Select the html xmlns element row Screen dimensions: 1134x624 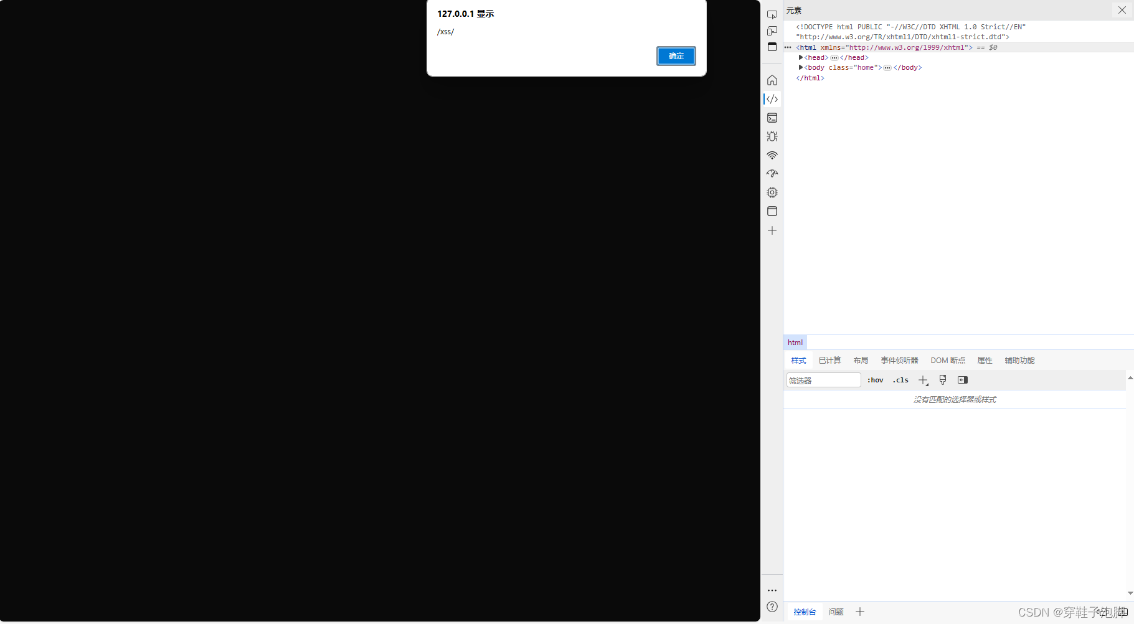(958, 47)
